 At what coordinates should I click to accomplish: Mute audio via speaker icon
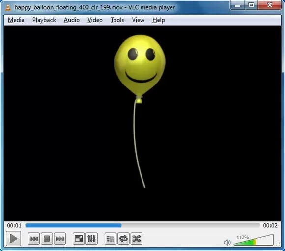point(227,242)
